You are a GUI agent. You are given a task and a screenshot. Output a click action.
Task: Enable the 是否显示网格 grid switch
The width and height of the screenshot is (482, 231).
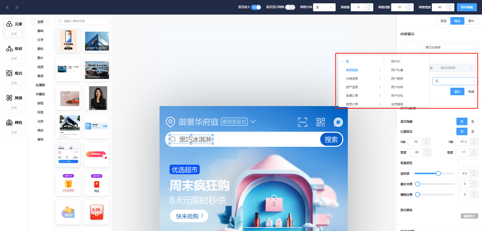290,7
